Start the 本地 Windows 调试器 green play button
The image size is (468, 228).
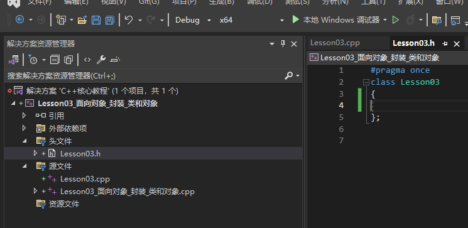coord(295,20)
